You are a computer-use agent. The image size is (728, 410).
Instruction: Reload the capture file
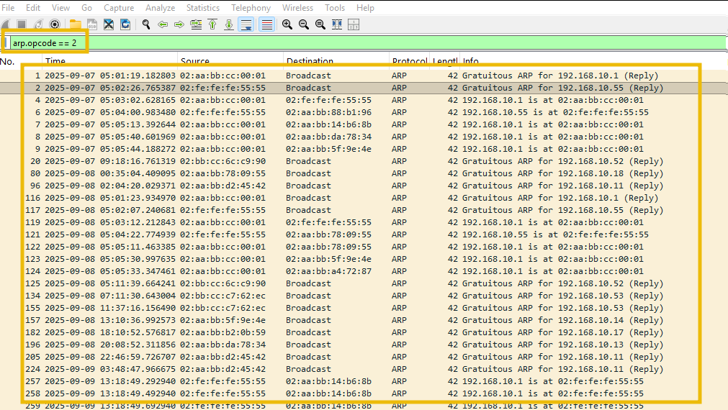click(125, 24)
